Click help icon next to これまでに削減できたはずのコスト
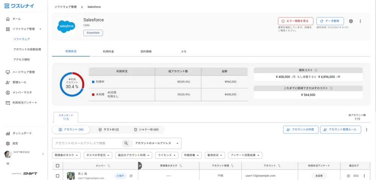The image size is (376, 180). (x=331, y=88)
